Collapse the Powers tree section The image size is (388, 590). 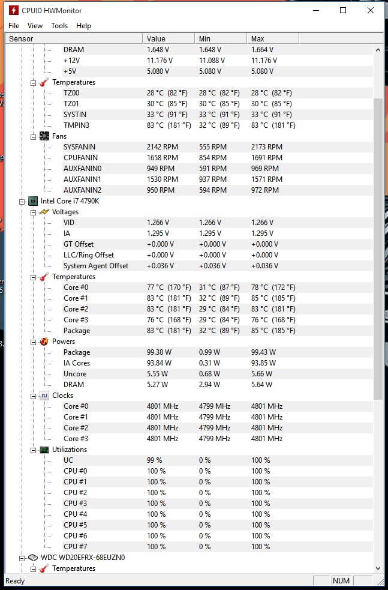coord(34,342)
